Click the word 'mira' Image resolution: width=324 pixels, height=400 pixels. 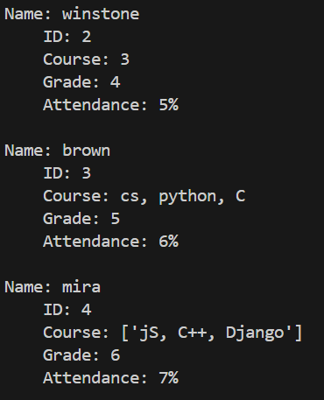pos(81,287)
